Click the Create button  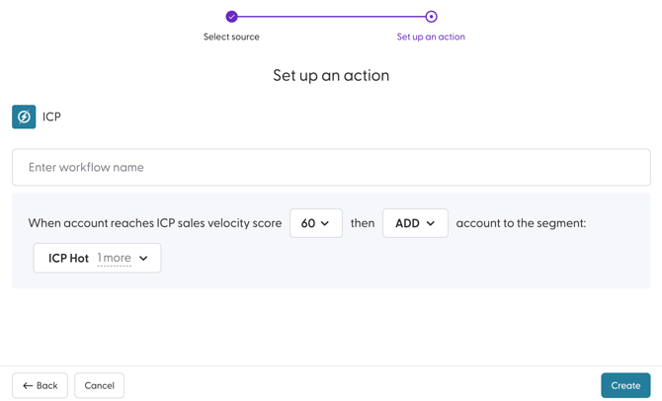[x=624, y=385]
